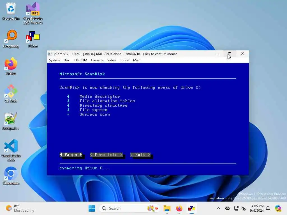Image resolution: width=287 pixels, height=215 pixels.
Task: Click the 'Surface scan' line in ScanDisk
Action: pyautogui.click(x=95, y=114)
